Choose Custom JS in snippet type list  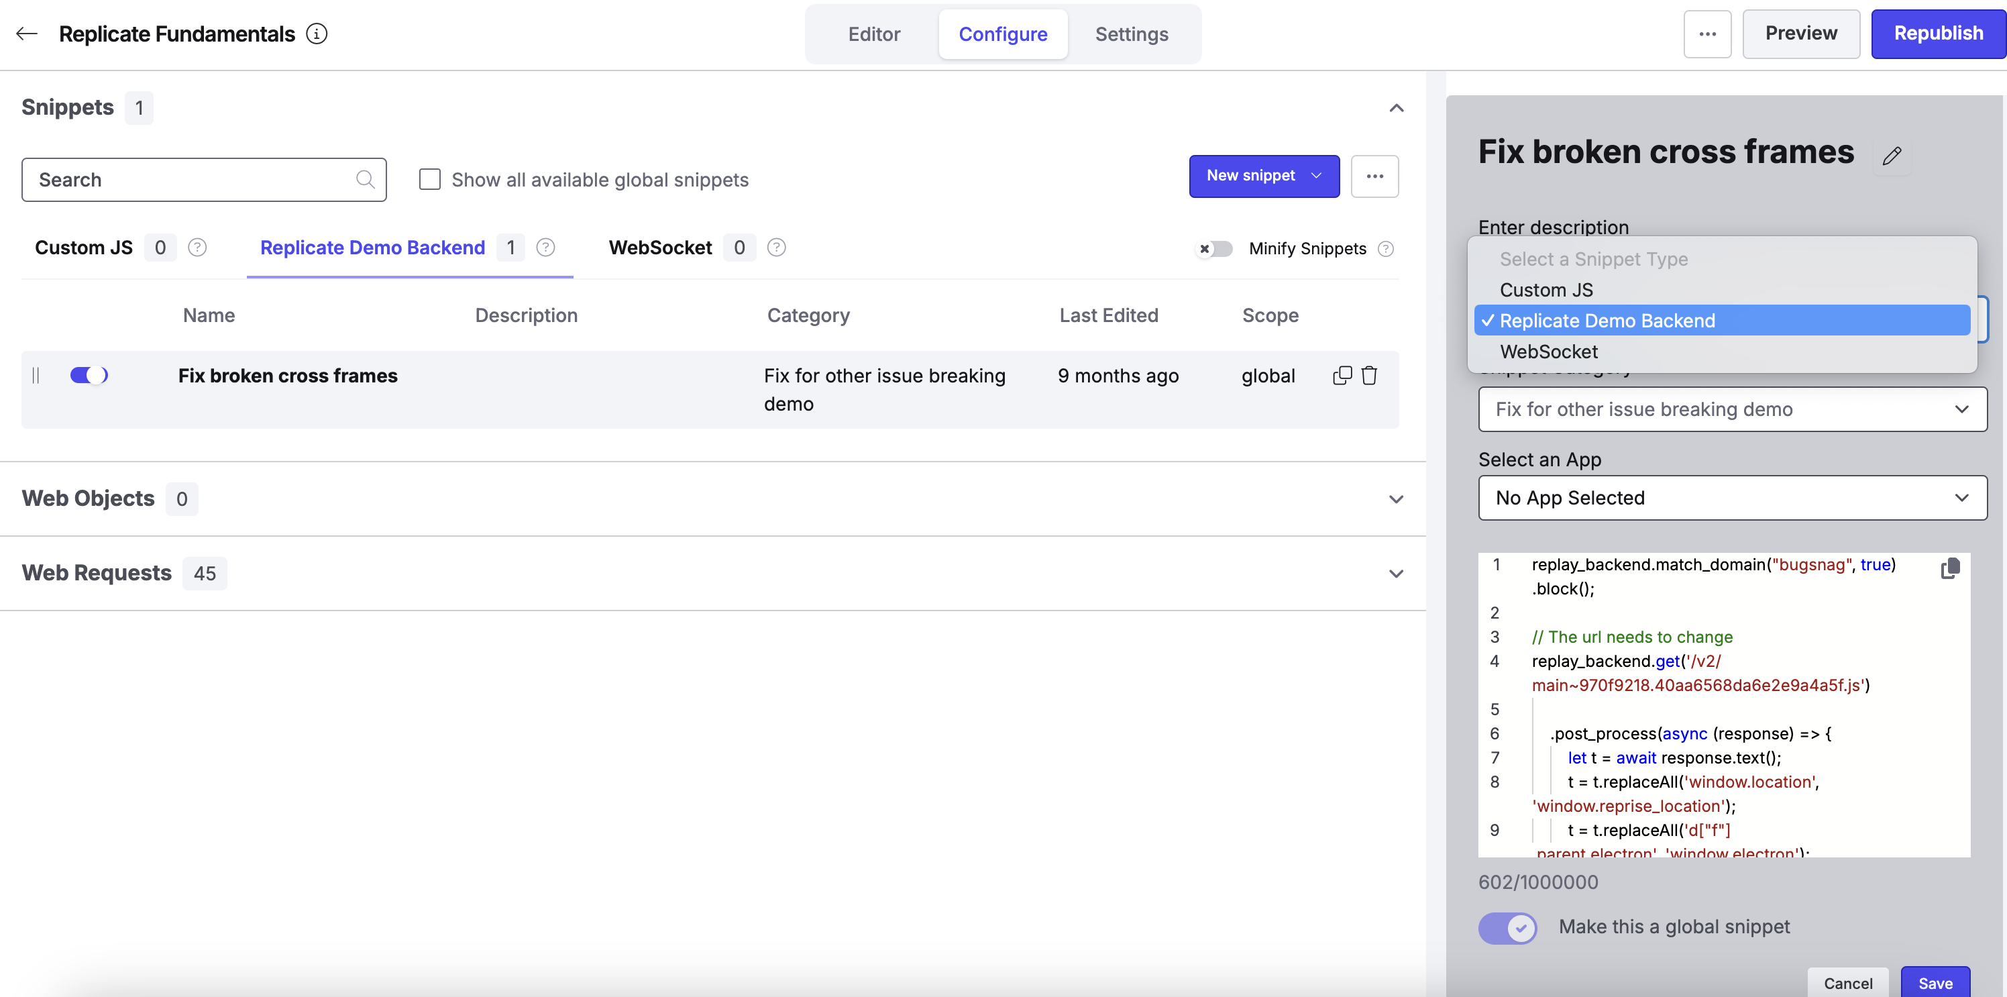coord(1722,290)
